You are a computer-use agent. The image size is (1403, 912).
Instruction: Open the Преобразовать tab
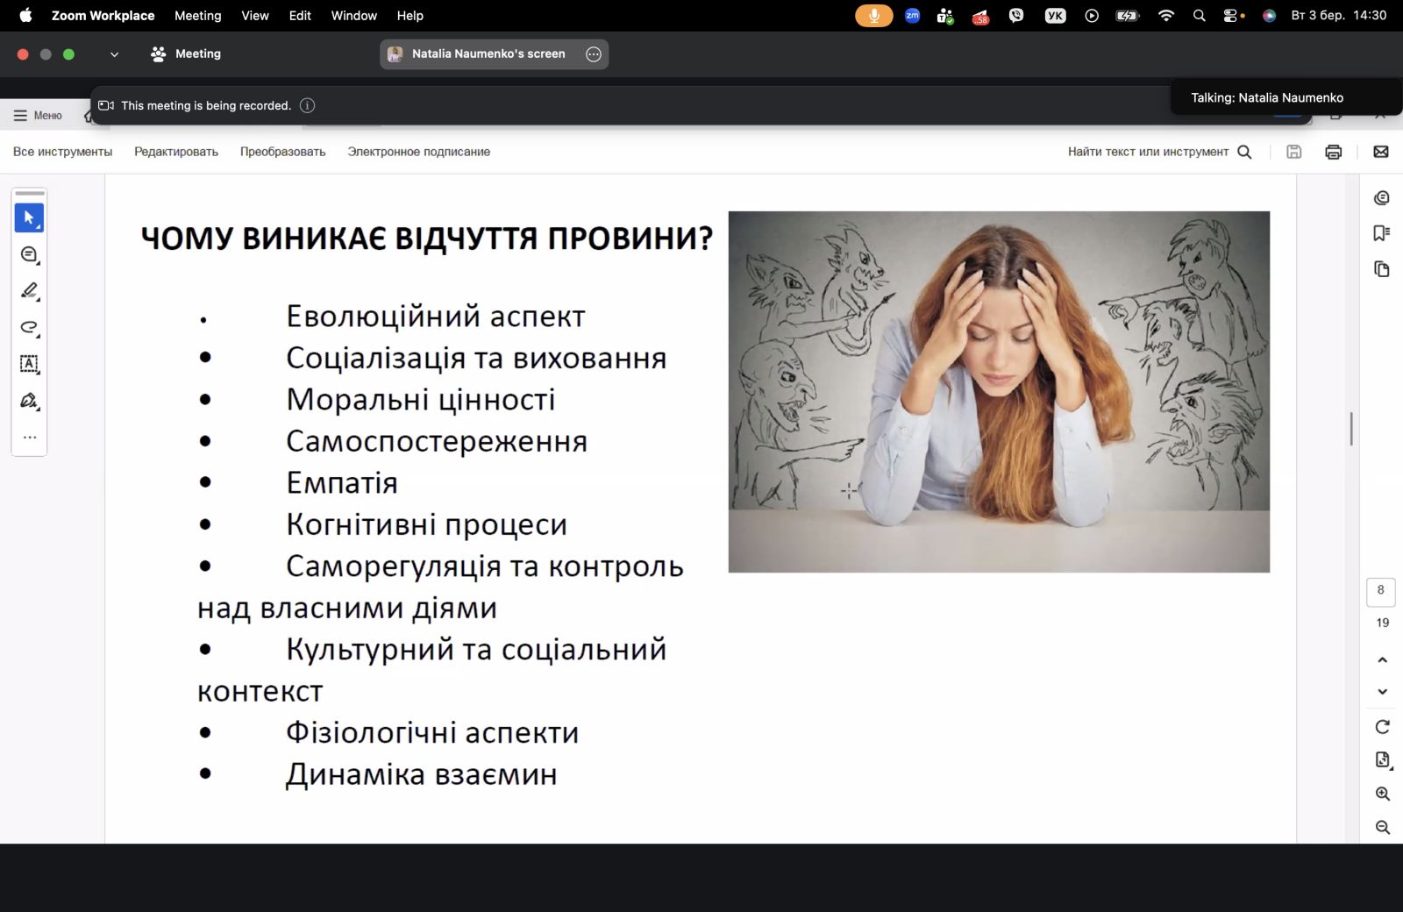283,152
